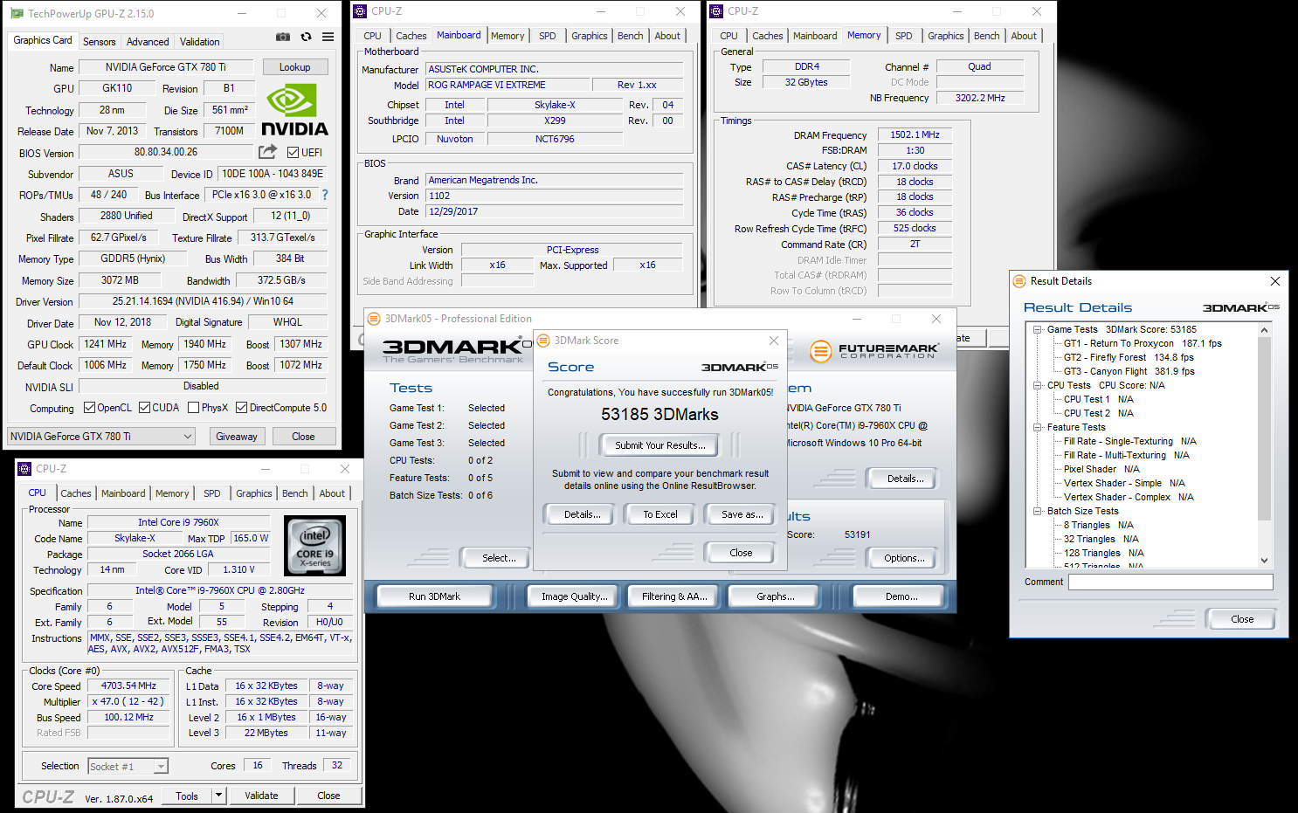Click the Comment input field
1298x813 pixels.
pyautogui.click(x=1170, y=582)
